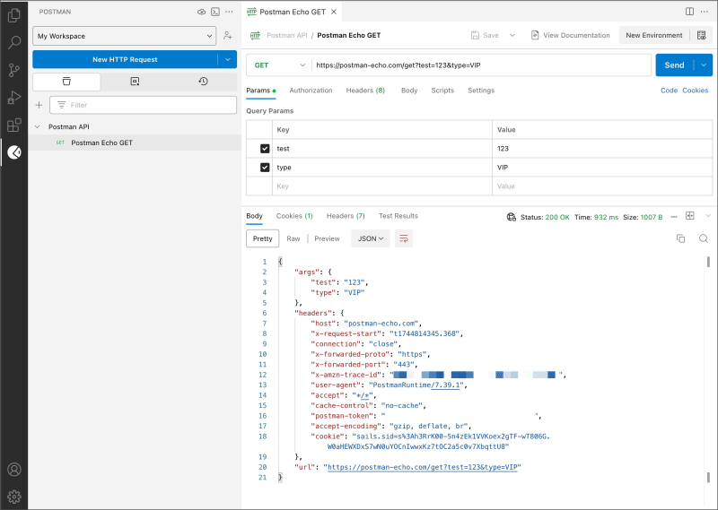This screenshot has height=510, width=718.
Task: Switch to the Collections tab icon
Action: [x=66, y=82]
